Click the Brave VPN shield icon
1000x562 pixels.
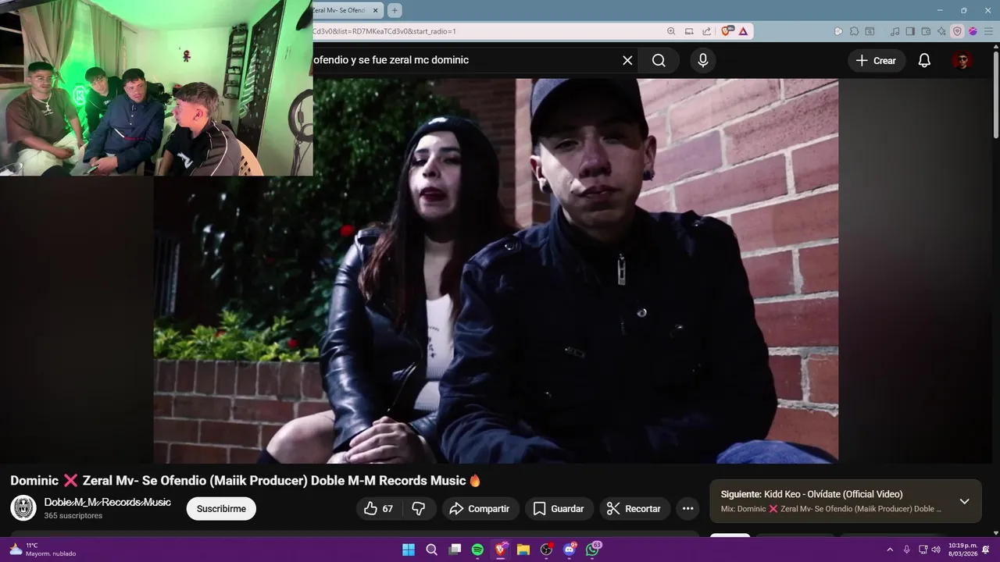(957, 31)
